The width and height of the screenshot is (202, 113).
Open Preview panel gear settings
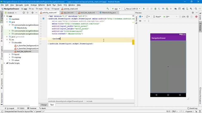click(193, 13)
